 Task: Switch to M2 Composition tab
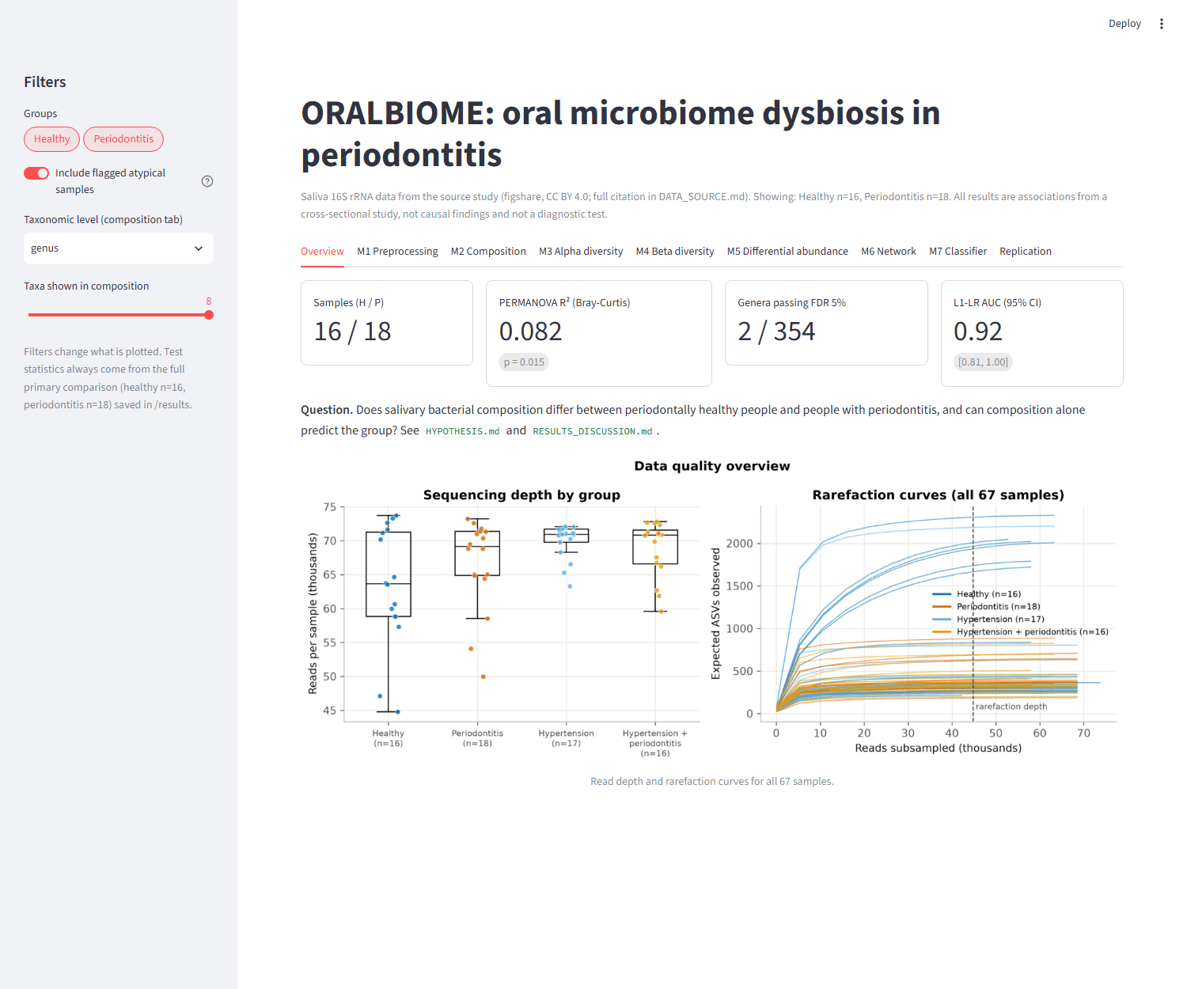click(488, 252)
